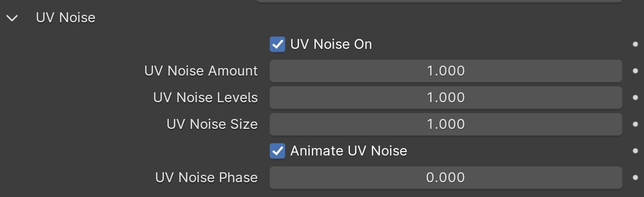Select the UV Noise Levels value field
Viewport: 644px width, 197px height.
point(446,98)
